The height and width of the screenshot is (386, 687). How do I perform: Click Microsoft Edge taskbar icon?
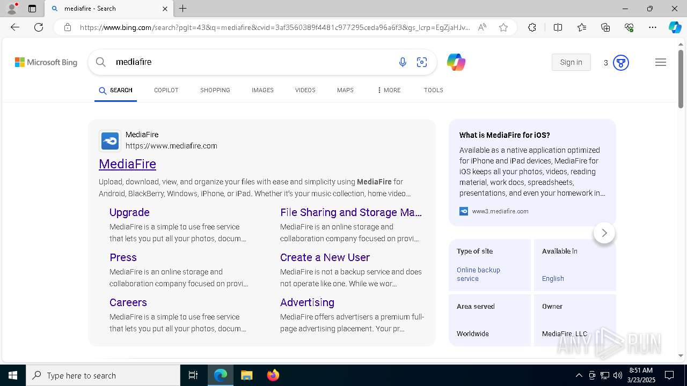point(221,375)
